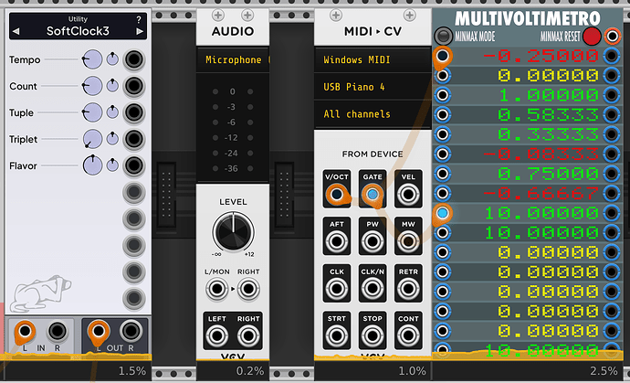Click the MIDI CV module title
630x383 pixels.
click(373, 31)
